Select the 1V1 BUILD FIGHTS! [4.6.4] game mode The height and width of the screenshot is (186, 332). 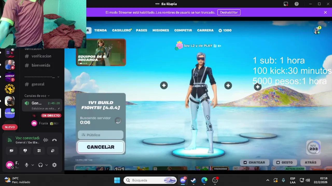(101, 105)
